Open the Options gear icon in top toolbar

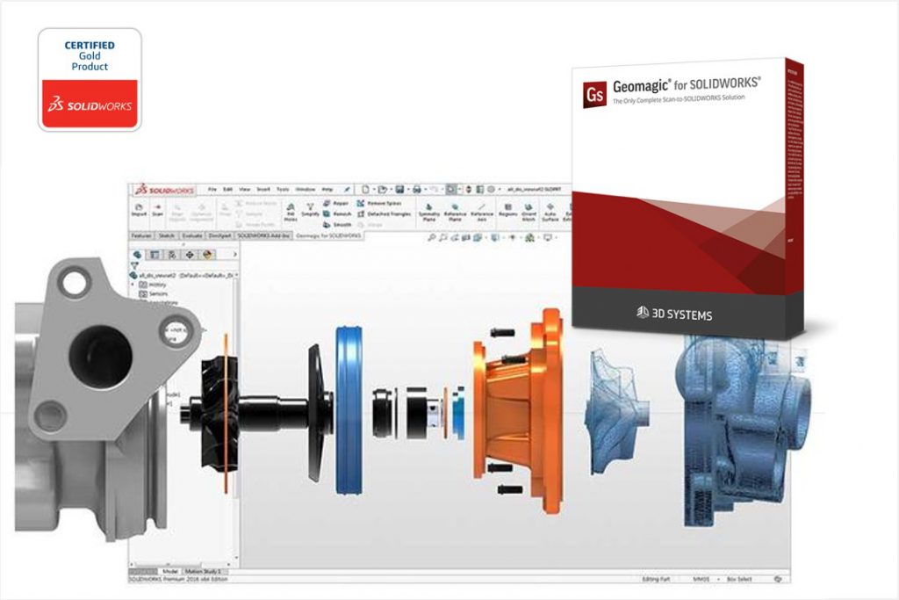tap(491, 190)
